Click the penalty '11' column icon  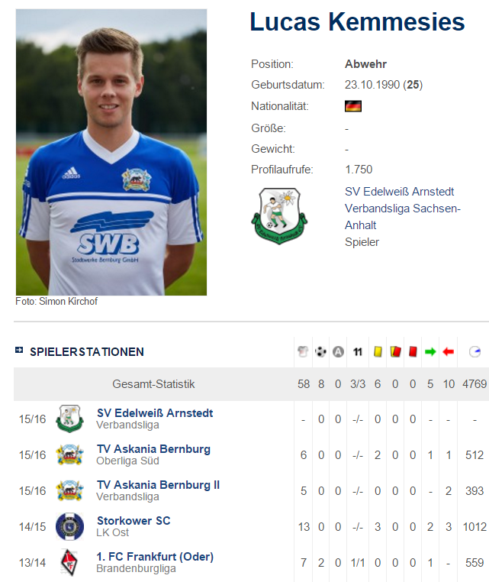358,351
